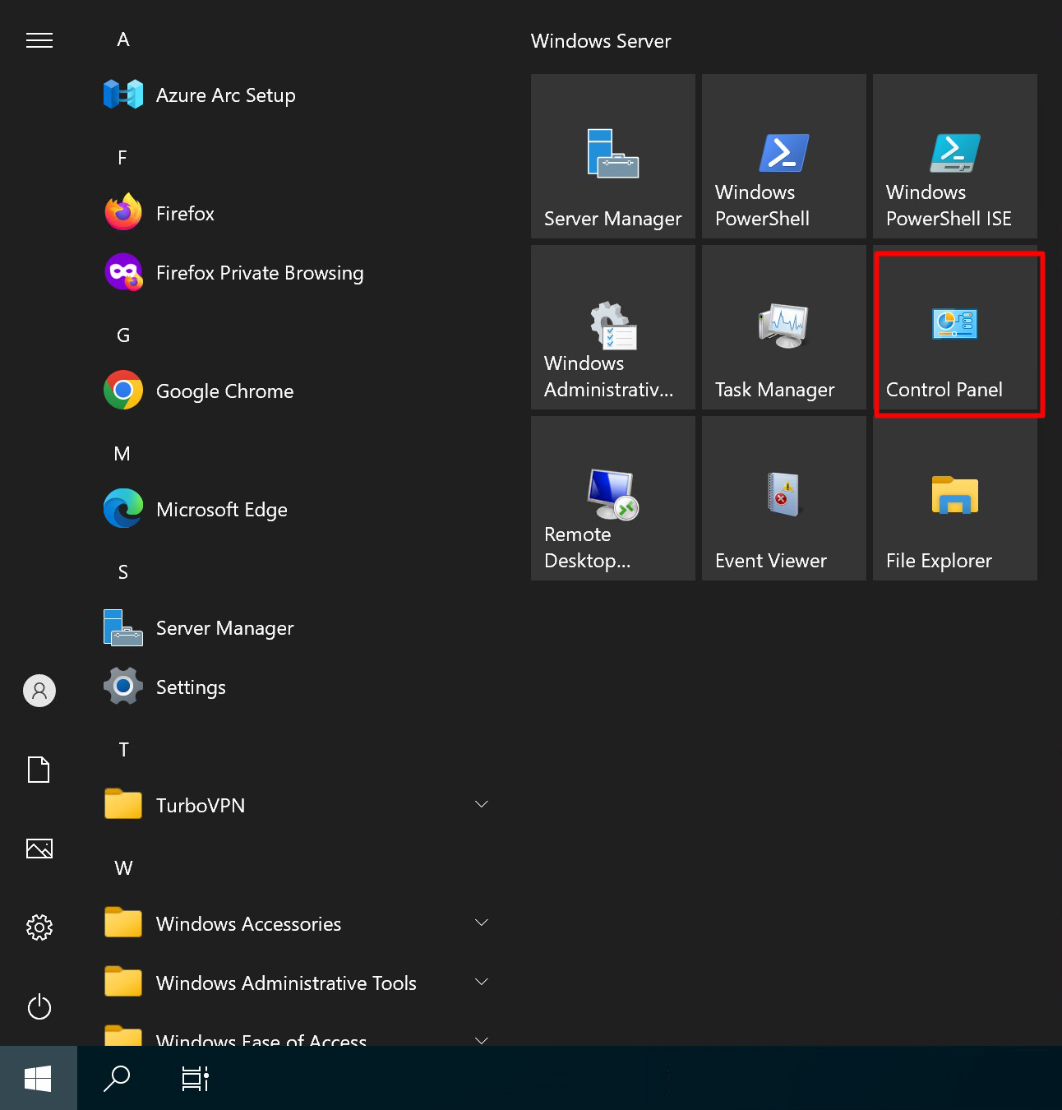Screen dimensions: 1062x1110
Task: Open the File Explorer tile
Action: (x=955, y=498)
